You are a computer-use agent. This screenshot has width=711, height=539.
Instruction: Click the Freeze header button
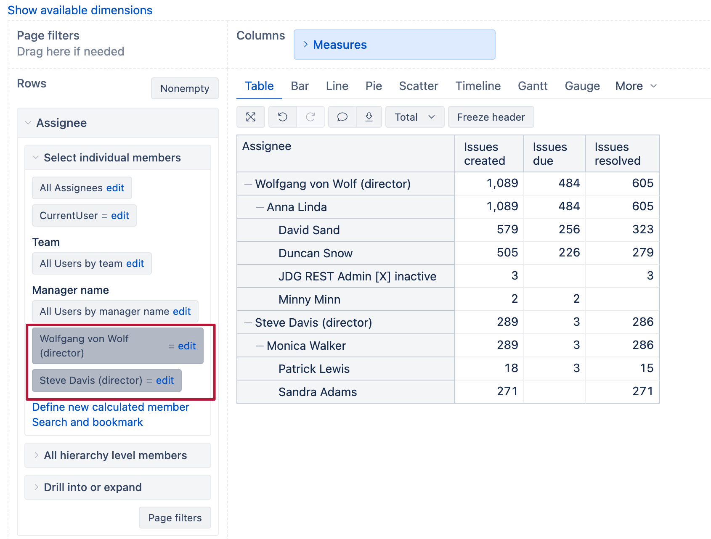[x=491, y=117]
